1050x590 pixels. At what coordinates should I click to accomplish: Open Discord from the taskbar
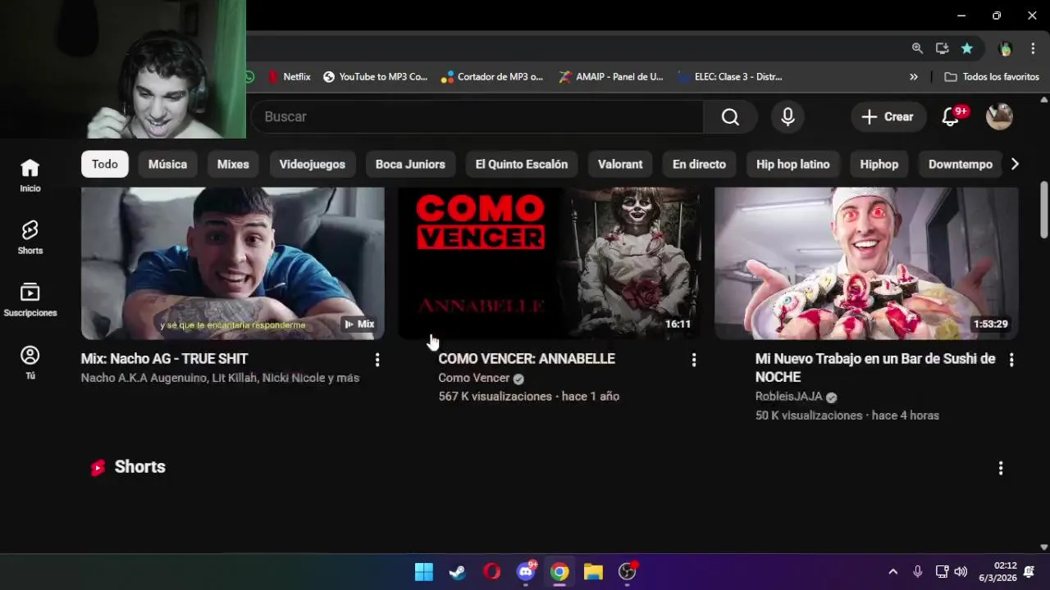(x=526, y=572)
